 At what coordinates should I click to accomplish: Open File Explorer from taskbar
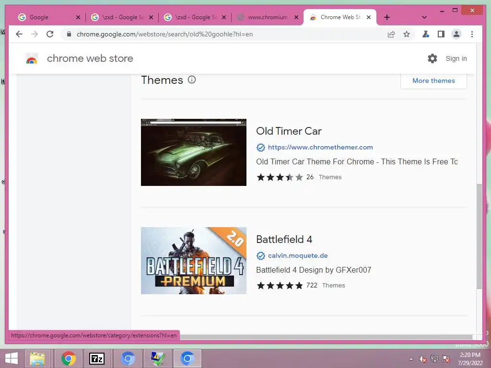pyautogui.click(x=37, y=358)
